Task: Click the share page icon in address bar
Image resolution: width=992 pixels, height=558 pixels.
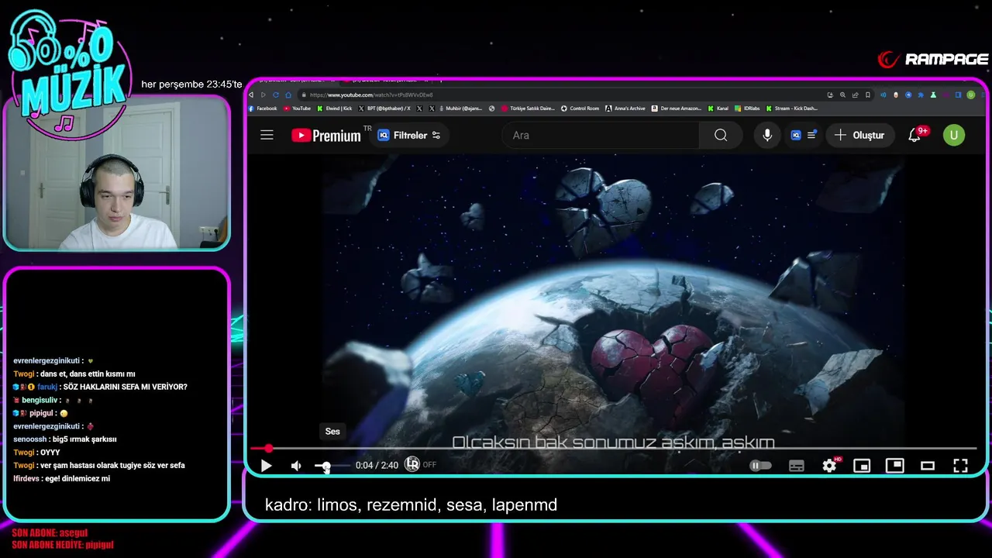Action: click(x=856, y=95)
